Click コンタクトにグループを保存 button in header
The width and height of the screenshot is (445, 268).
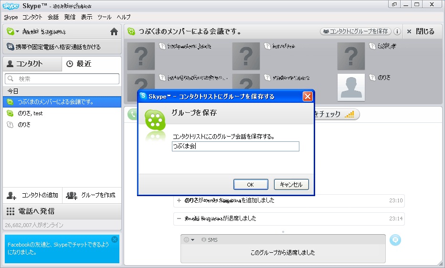click(356, 31)
